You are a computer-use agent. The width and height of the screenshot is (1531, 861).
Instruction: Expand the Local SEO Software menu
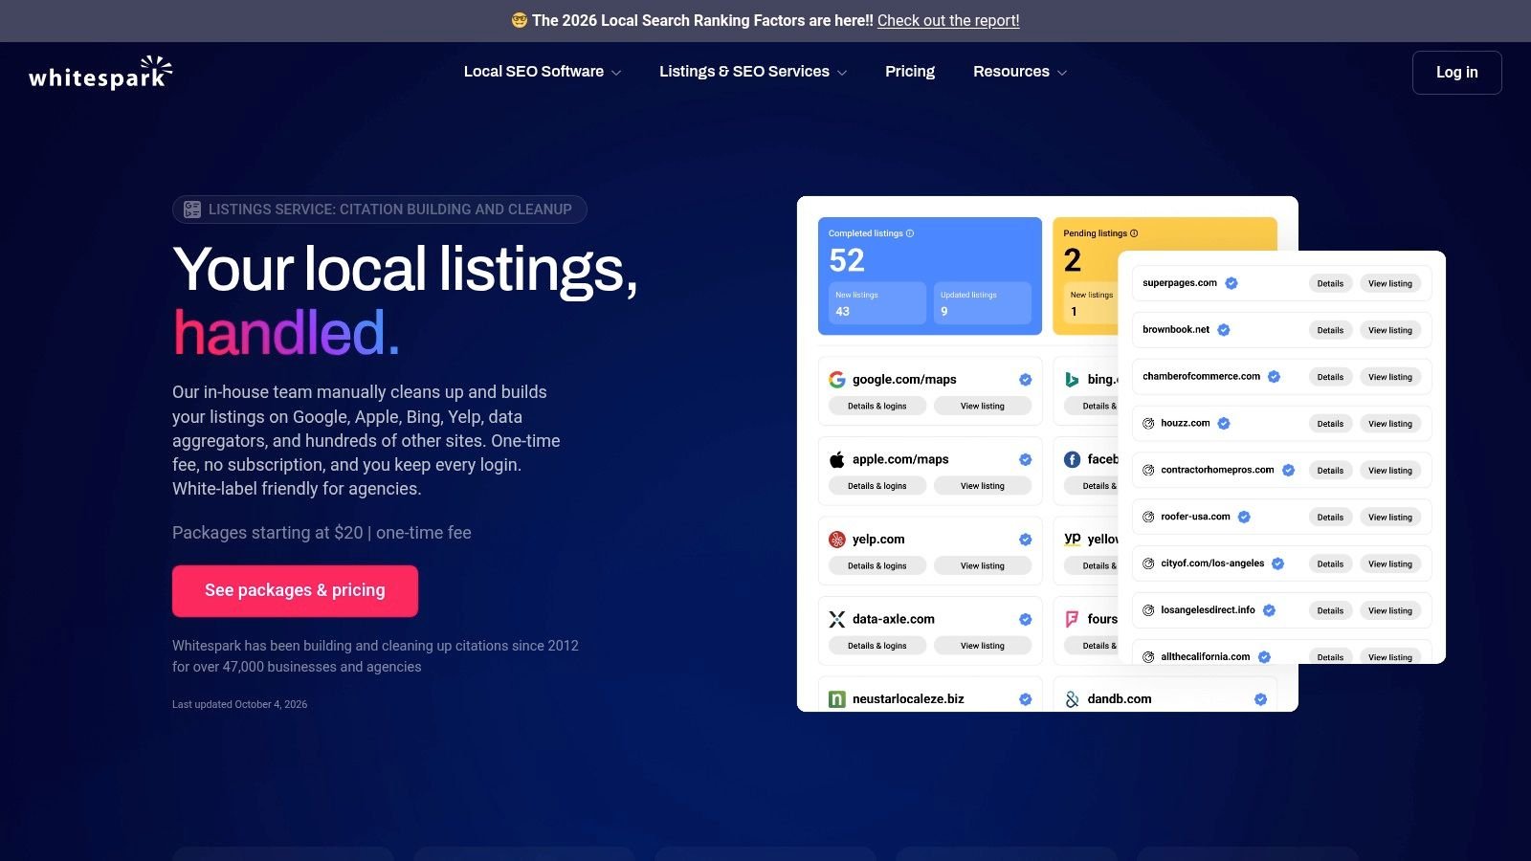543,72
